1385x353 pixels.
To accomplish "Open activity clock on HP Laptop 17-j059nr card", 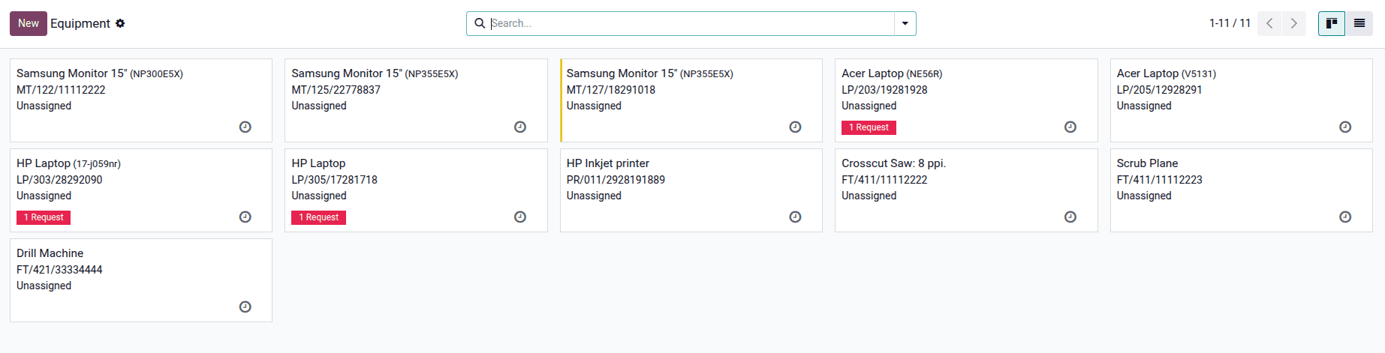I will point(245,217).
